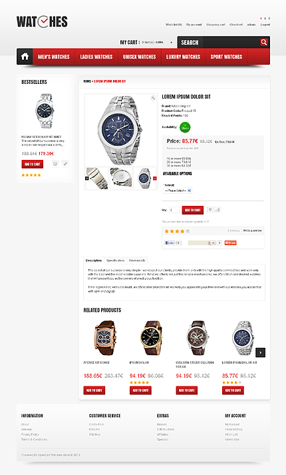Click the home icon in navigation bar
The image size is (286, 475).
coord(25,57)
